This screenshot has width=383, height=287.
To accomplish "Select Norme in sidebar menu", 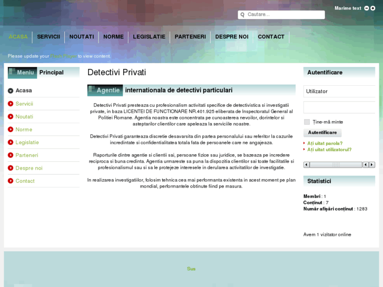I will (24, 129).
